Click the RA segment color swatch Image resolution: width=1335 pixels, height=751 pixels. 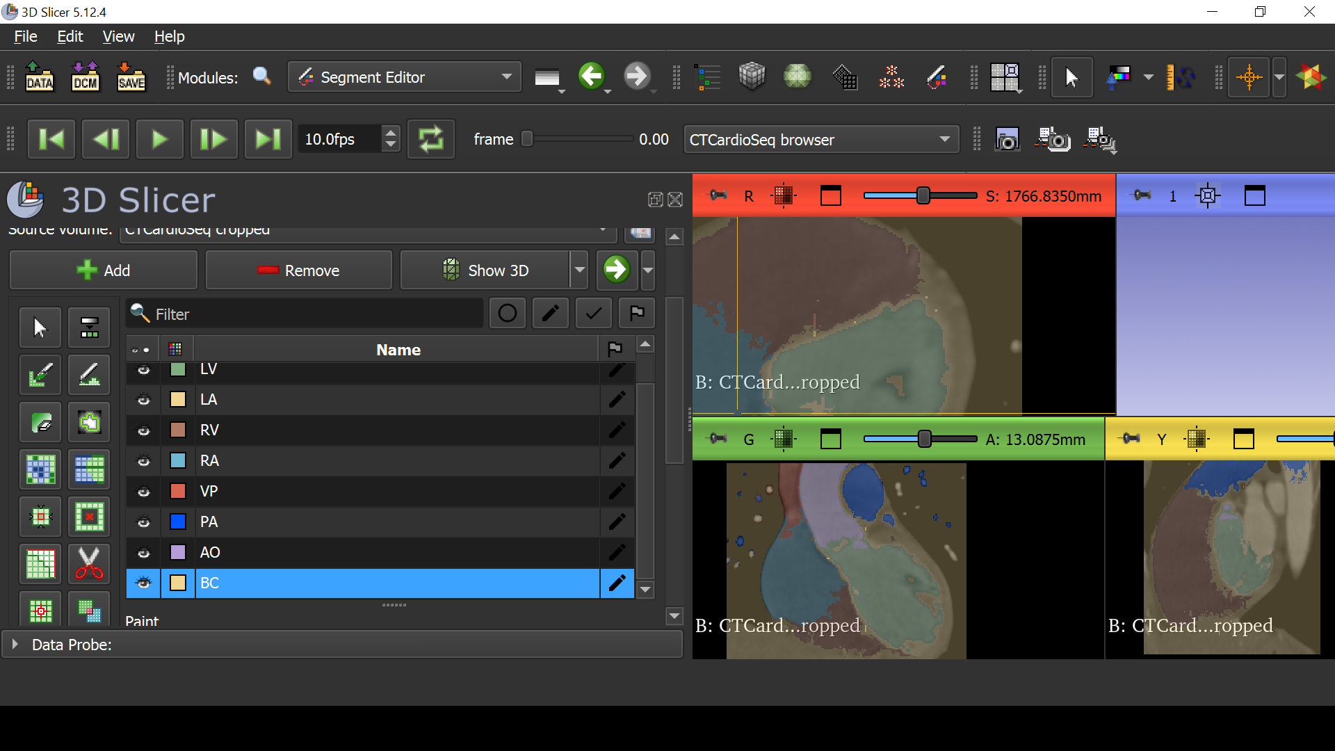tap(178, 460)
